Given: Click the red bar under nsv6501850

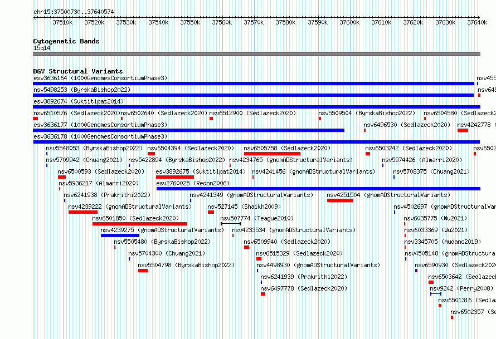Looking at the screenshot, I should 140,224.
